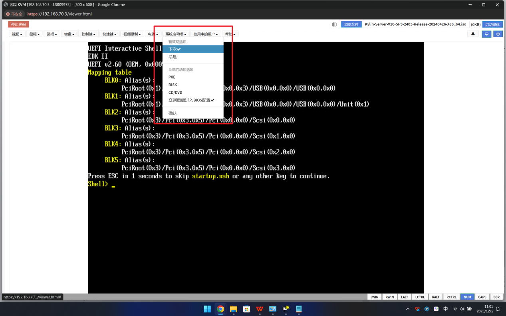This screenshot has height=316, width=506.
Task: Click the red 停止 KVM button
Action: [18, 24]
